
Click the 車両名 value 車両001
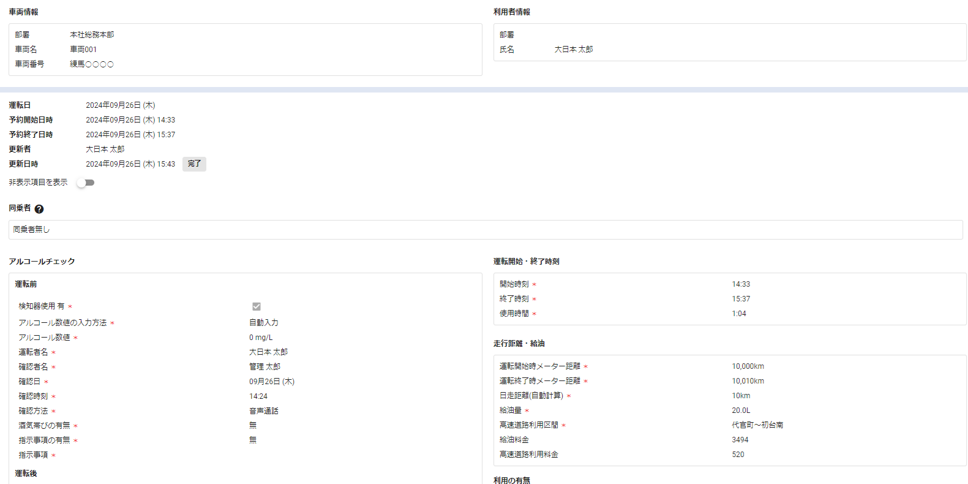pyautogui.click(x=83, y=50)
